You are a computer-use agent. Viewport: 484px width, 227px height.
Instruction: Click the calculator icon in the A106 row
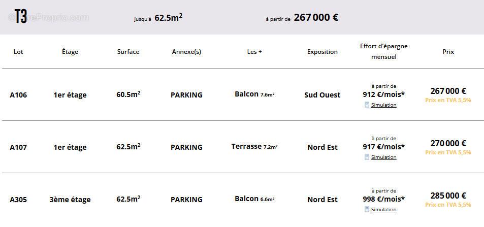pyautogui.click(x=367, y=105)
